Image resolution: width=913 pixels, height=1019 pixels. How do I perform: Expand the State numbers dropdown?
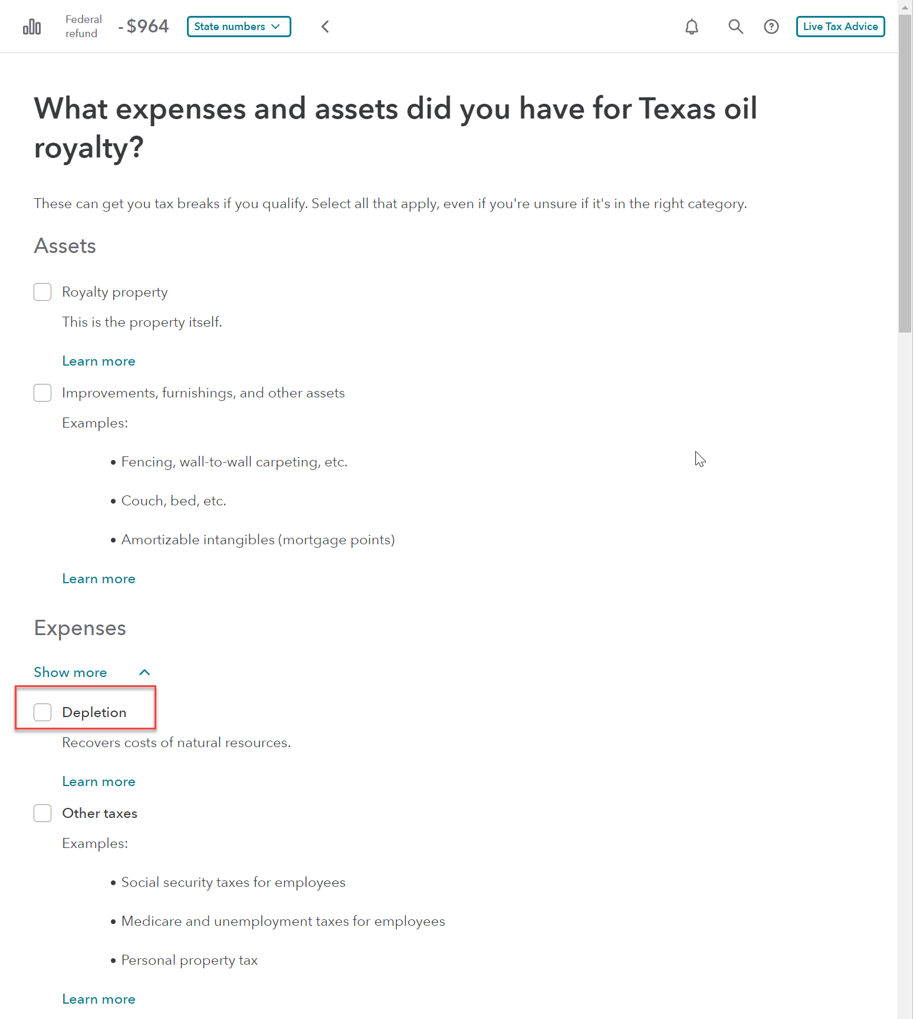(239, 27)
